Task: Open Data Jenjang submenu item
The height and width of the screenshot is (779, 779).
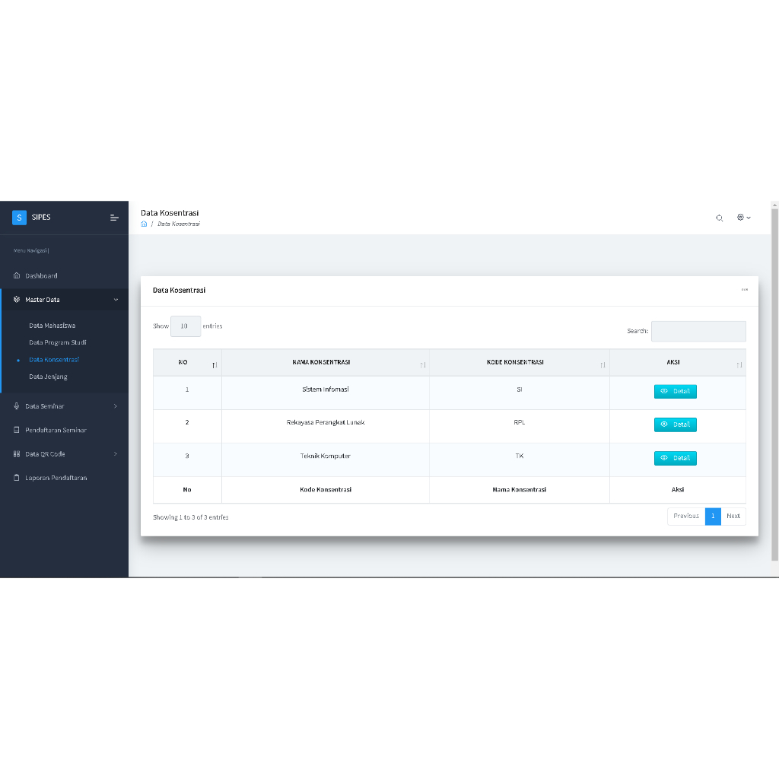Action: tap(48, 377)
